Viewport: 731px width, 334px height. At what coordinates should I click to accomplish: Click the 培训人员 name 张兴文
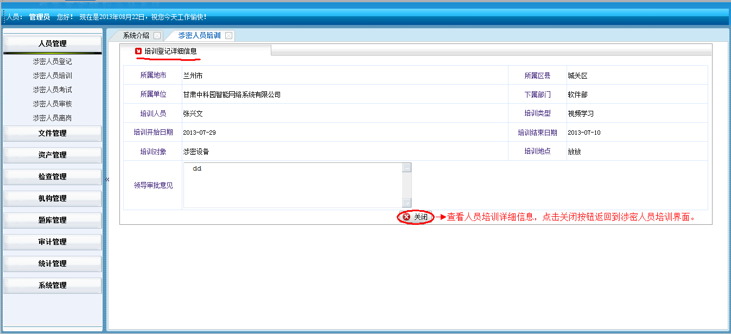(x=193, y=114)
